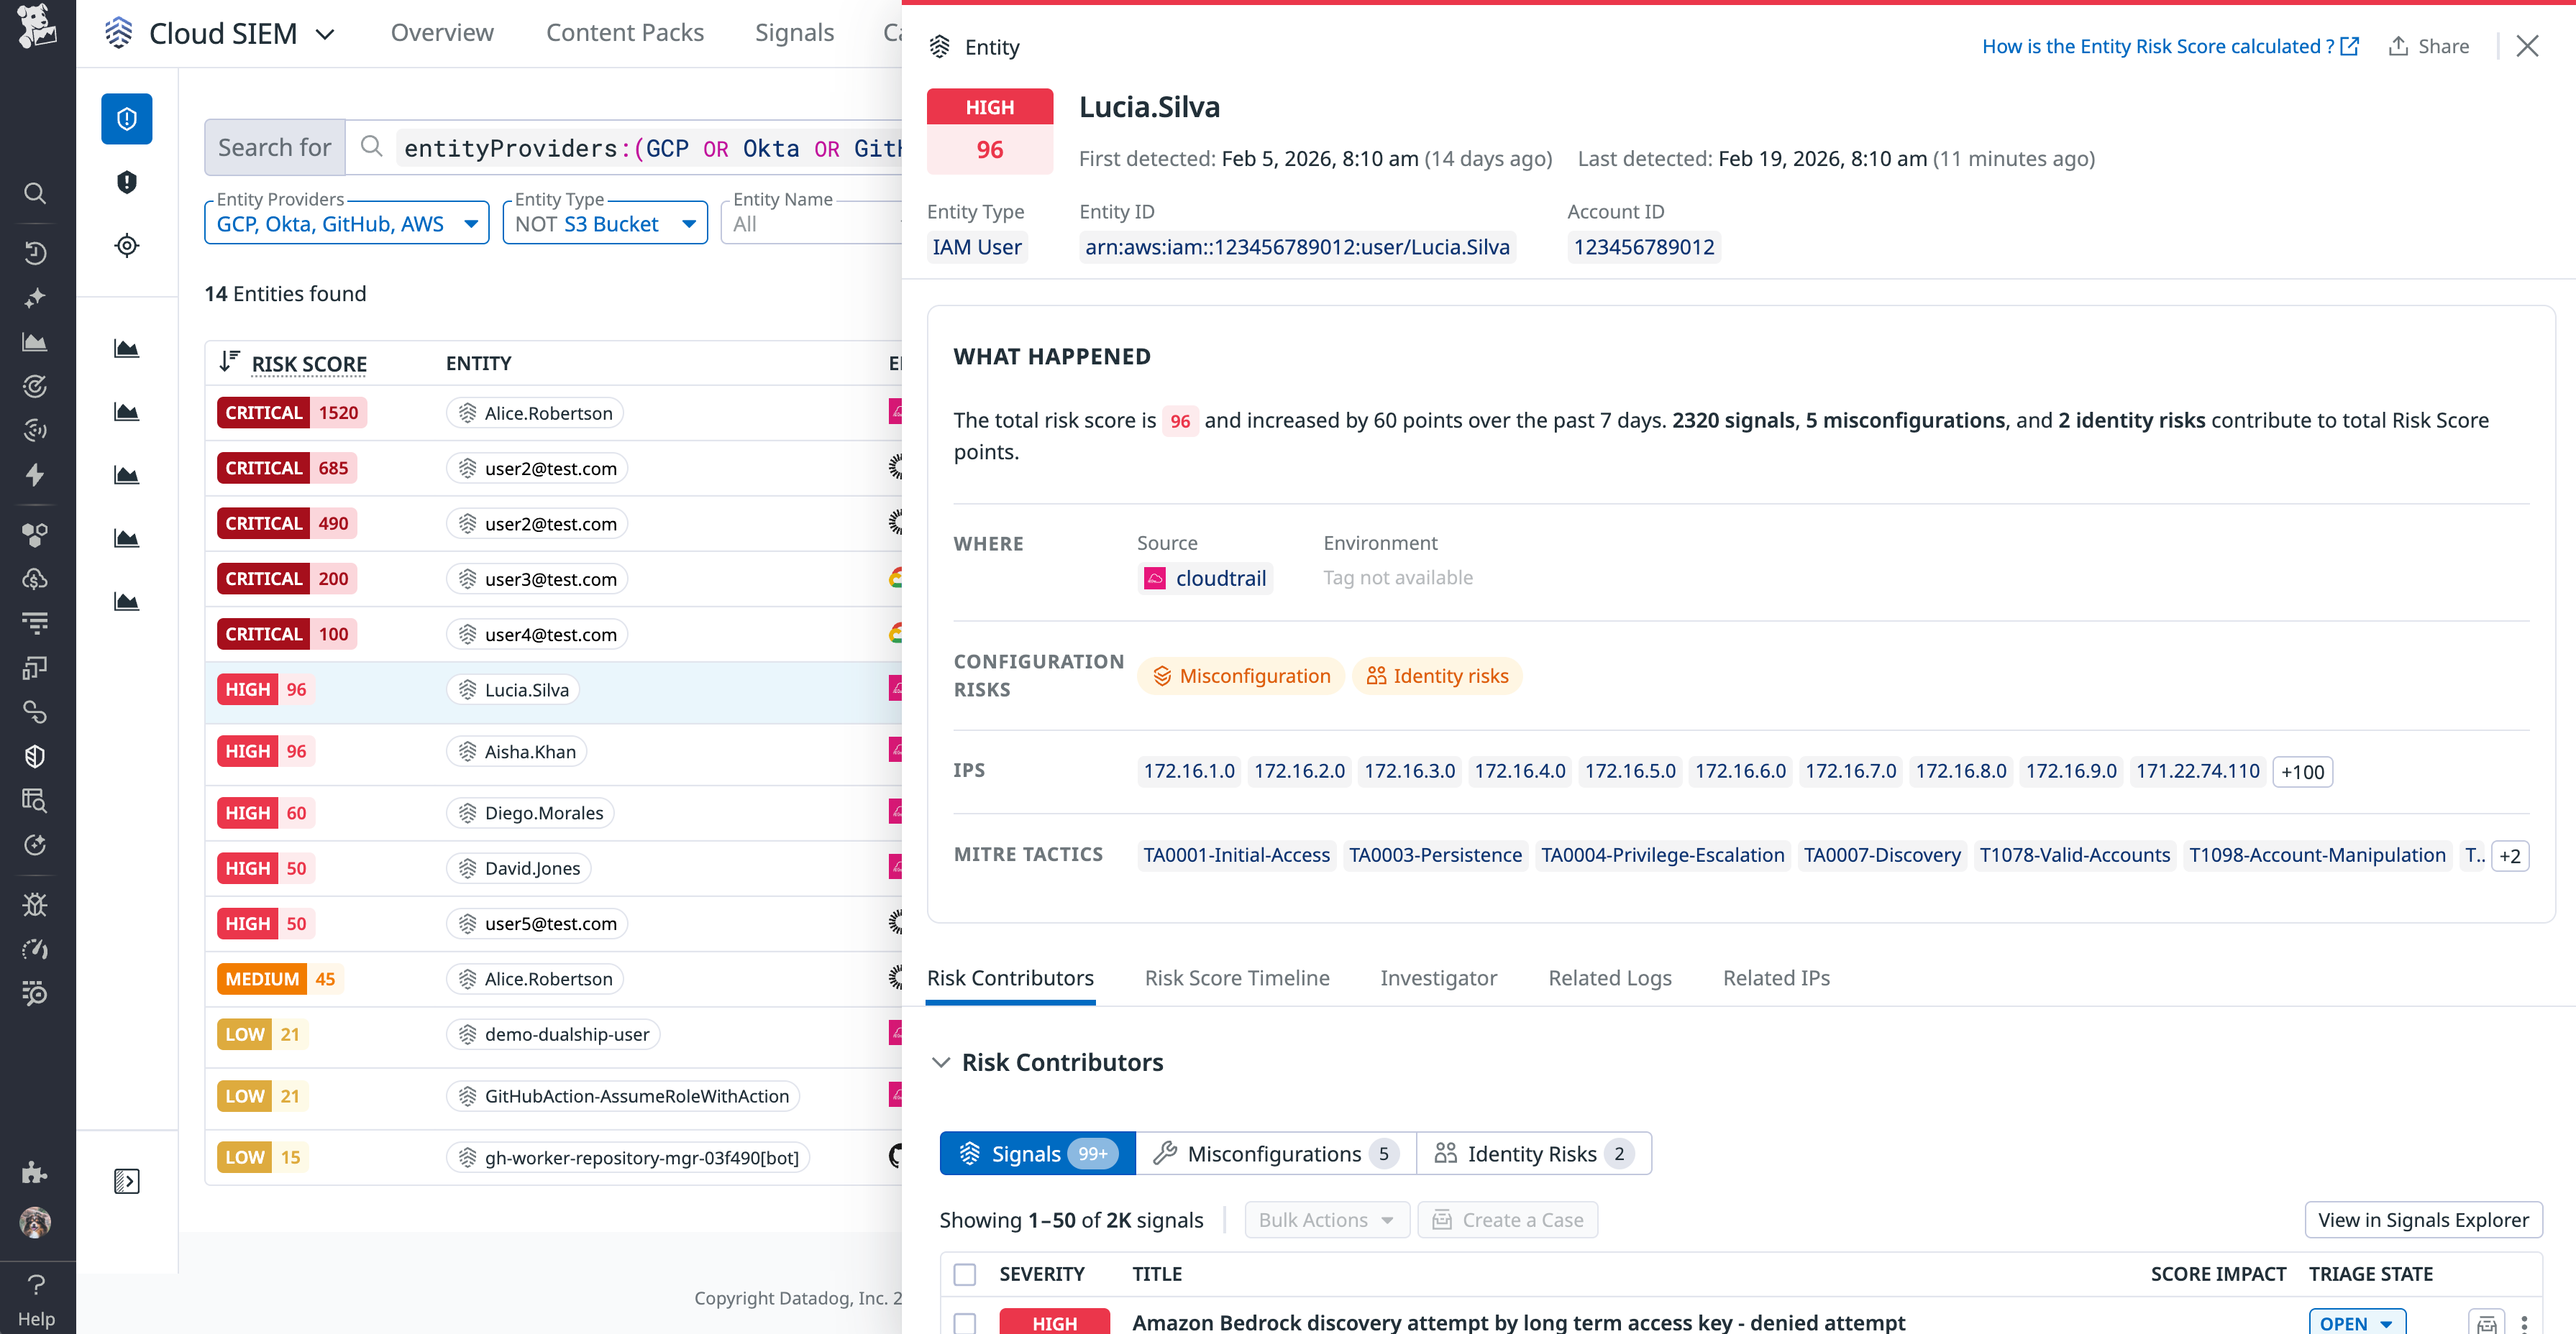
Task: Open the Content Packs menu item
Action: click(624, 32)
